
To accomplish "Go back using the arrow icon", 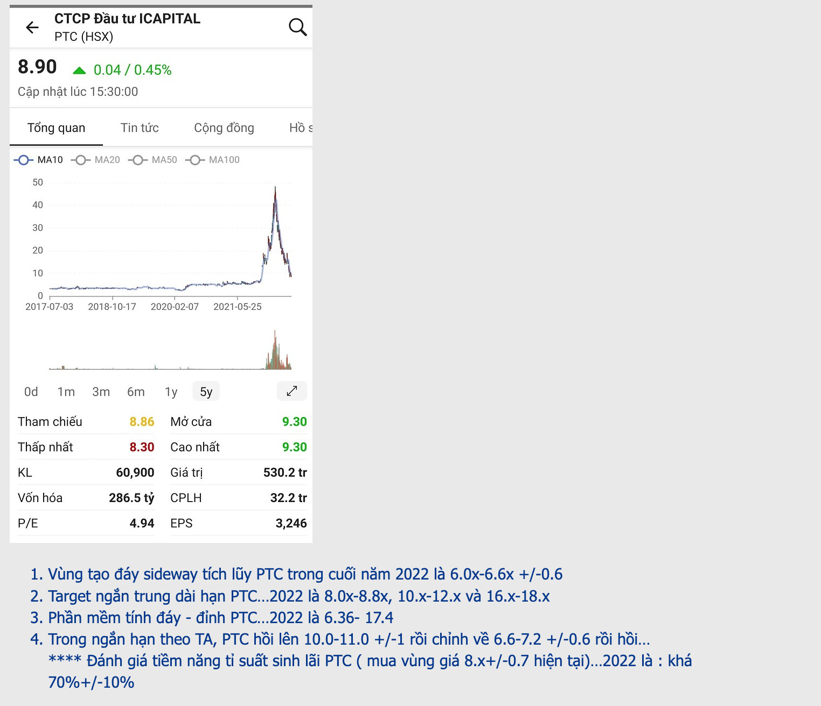I will [x=32, y=27].
